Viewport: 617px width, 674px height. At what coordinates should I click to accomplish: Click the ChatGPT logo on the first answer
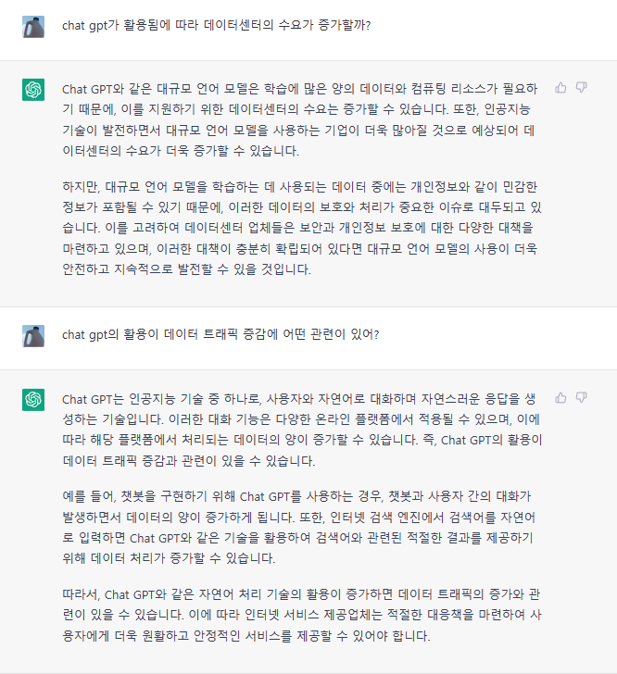point(33,89)
